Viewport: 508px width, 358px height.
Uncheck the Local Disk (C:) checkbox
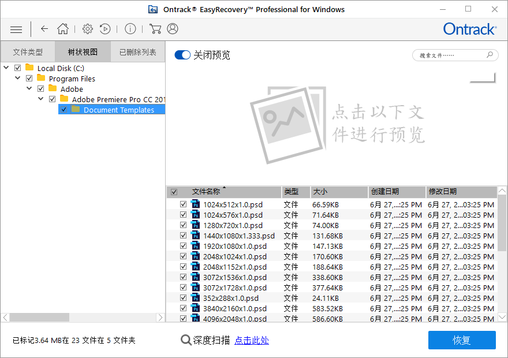click(18, 68)
